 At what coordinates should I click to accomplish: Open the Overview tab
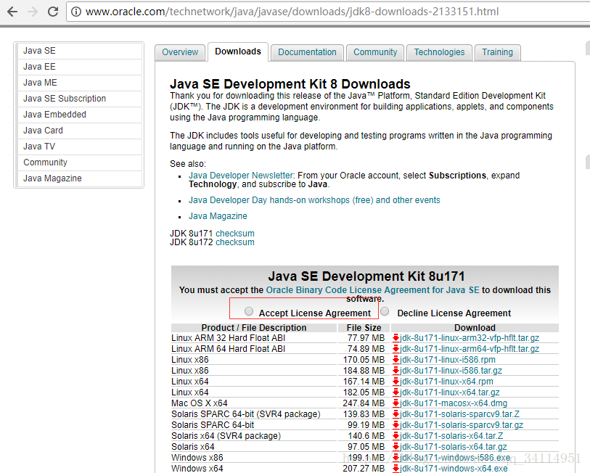coord(180,52)
